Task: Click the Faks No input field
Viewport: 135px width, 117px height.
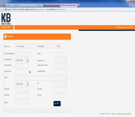Action: (60, 96)
